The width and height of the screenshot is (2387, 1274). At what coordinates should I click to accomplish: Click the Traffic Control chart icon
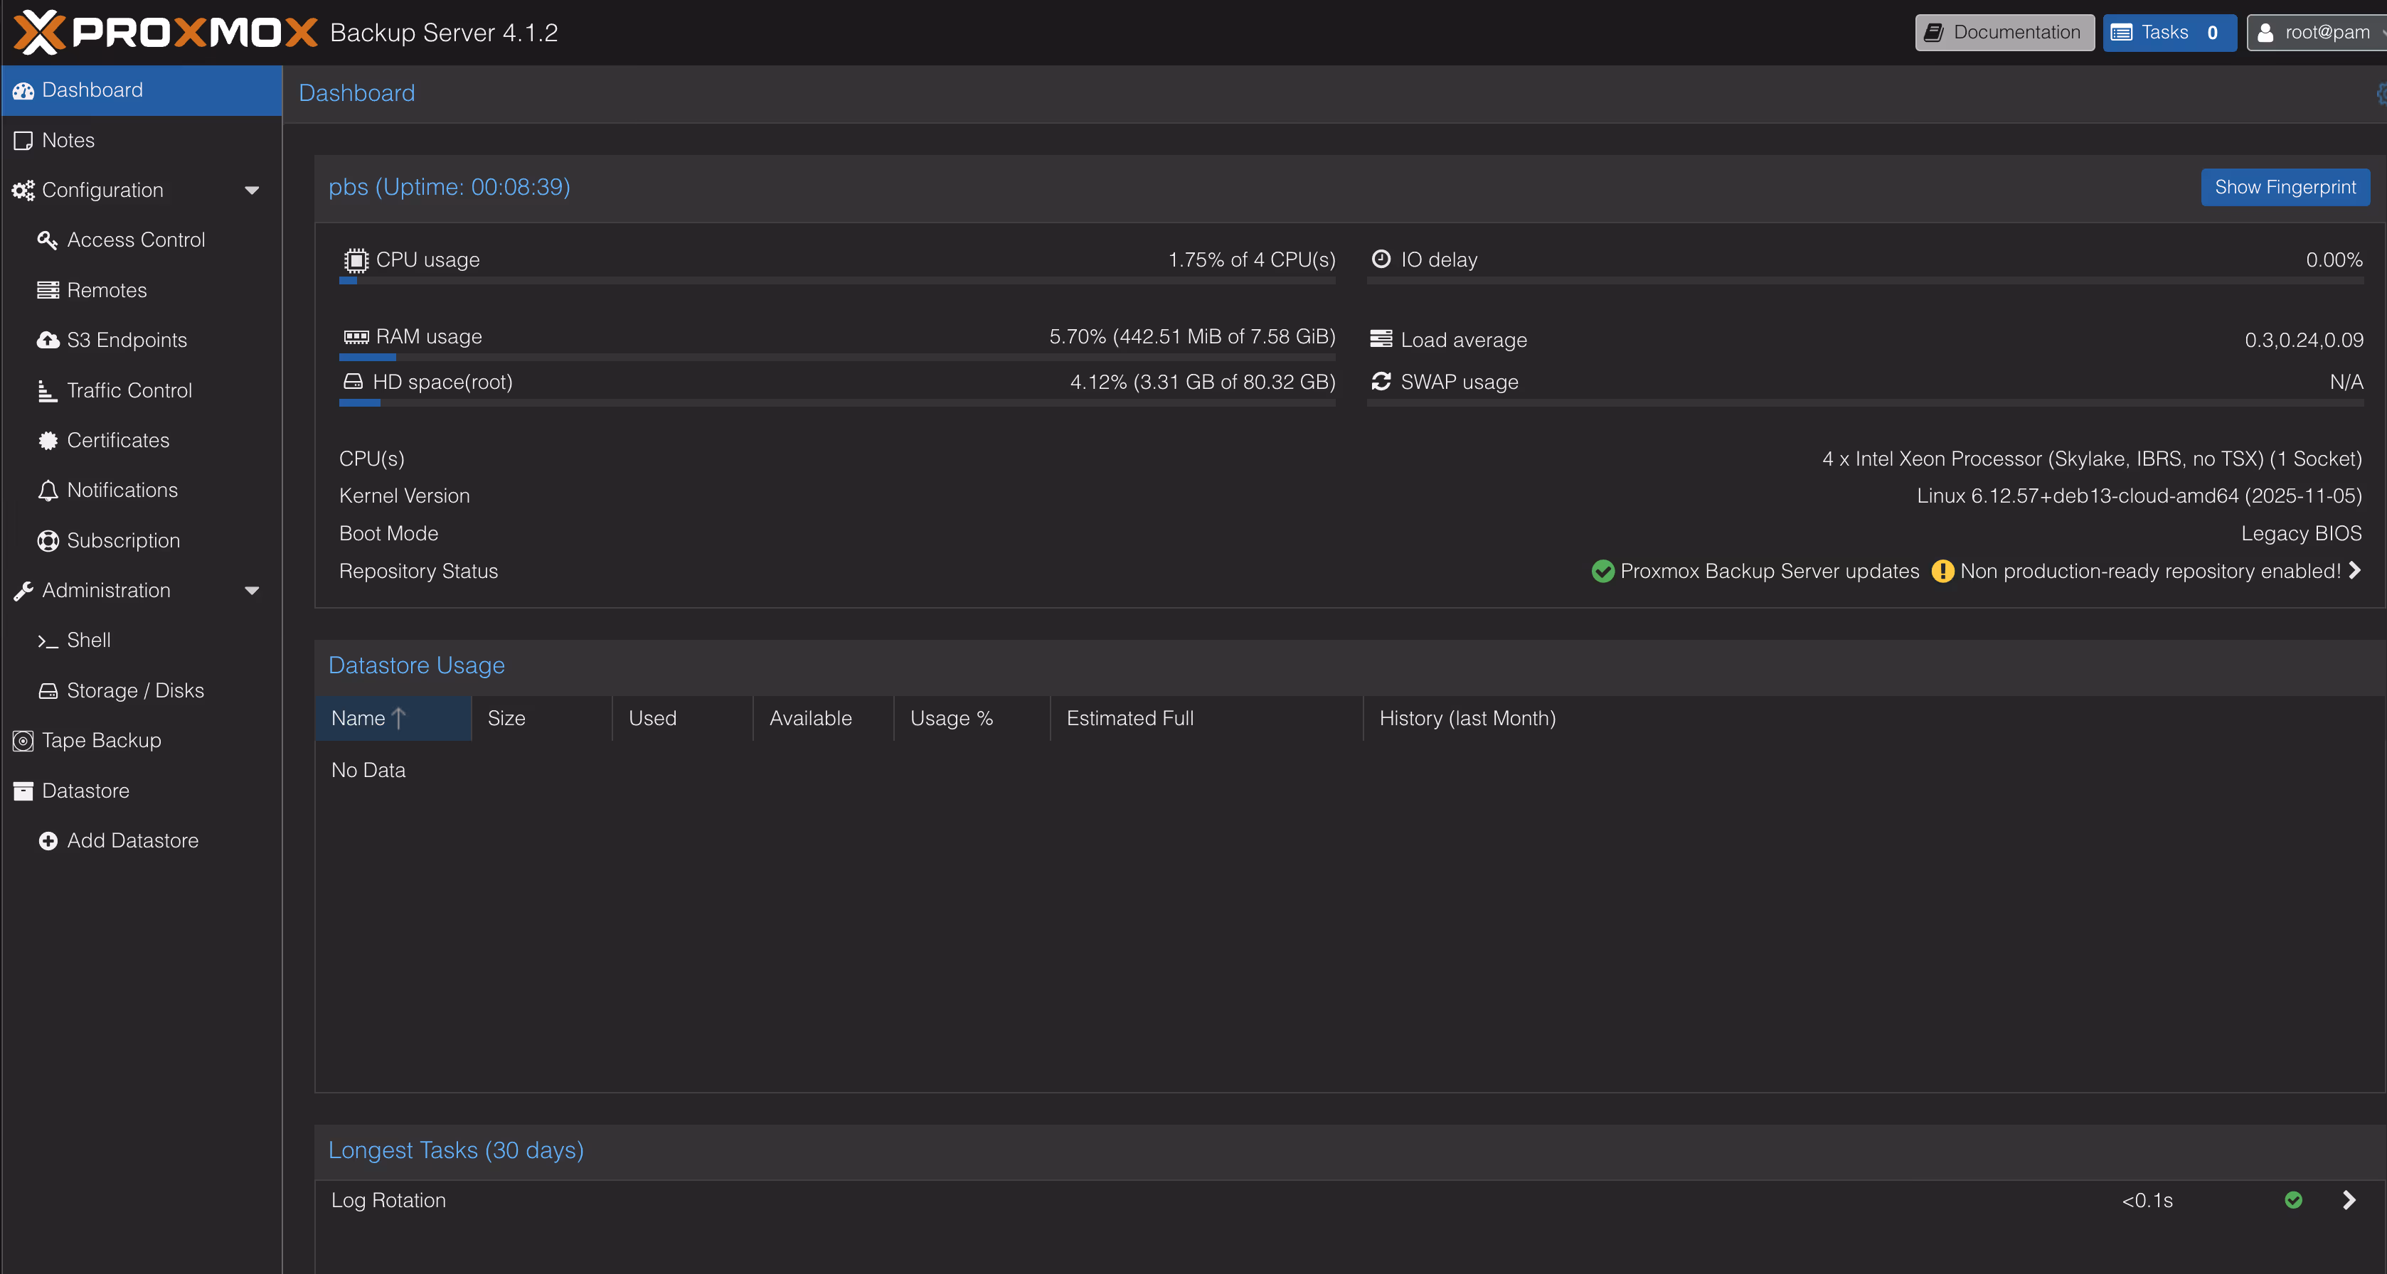coord(47,391)
